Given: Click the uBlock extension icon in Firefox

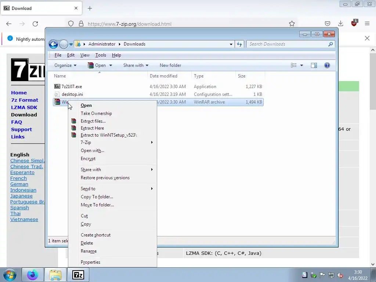Looking at the screenshot, I should (354, 23).
